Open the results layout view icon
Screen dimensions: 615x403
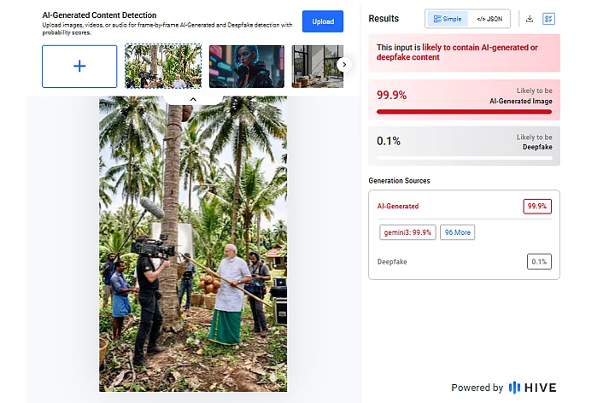[548, 19]
